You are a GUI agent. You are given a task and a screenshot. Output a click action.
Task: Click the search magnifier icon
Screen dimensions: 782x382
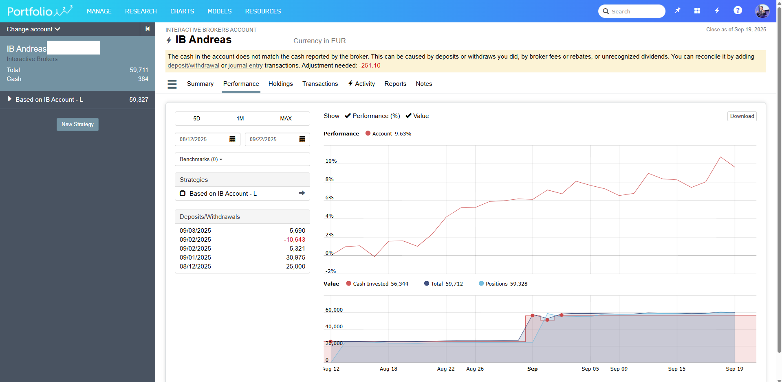coord(606,11)
